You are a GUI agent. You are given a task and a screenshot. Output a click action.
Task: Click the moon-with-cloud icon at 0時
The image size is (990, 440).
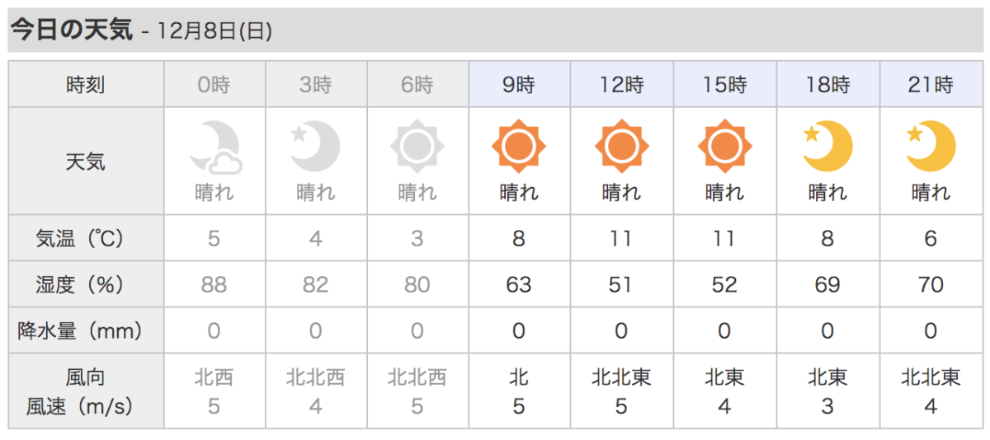click(214, 147)
